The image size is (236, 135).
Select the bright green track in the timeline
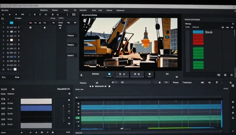[x=151, y=118]
